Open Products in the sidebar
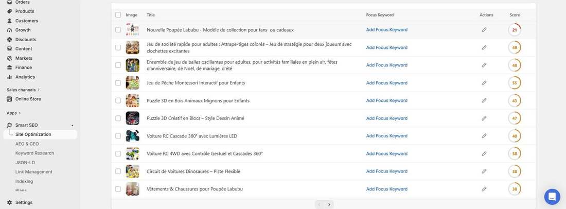This screenshot has width=566, height=209. click(25, 11)
